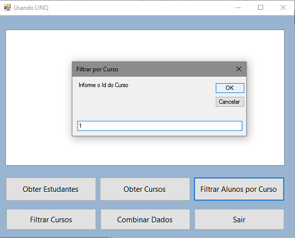Close the Filtrar por Curso dialog
The image size is (295, 238).
(239, 69)
